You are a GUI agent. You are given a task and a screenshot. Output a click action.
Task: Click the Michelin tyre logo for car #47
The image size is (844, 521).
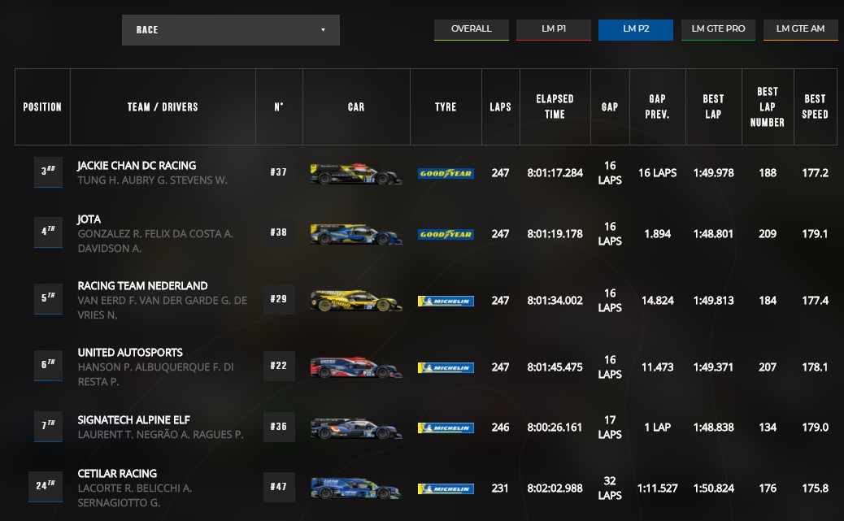tap(446, 488)
